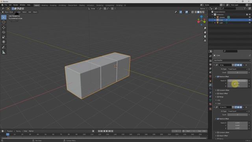Click the pan view hand icon
The width and height of the screenshot is (252, 142).
[x=205, y=32]
